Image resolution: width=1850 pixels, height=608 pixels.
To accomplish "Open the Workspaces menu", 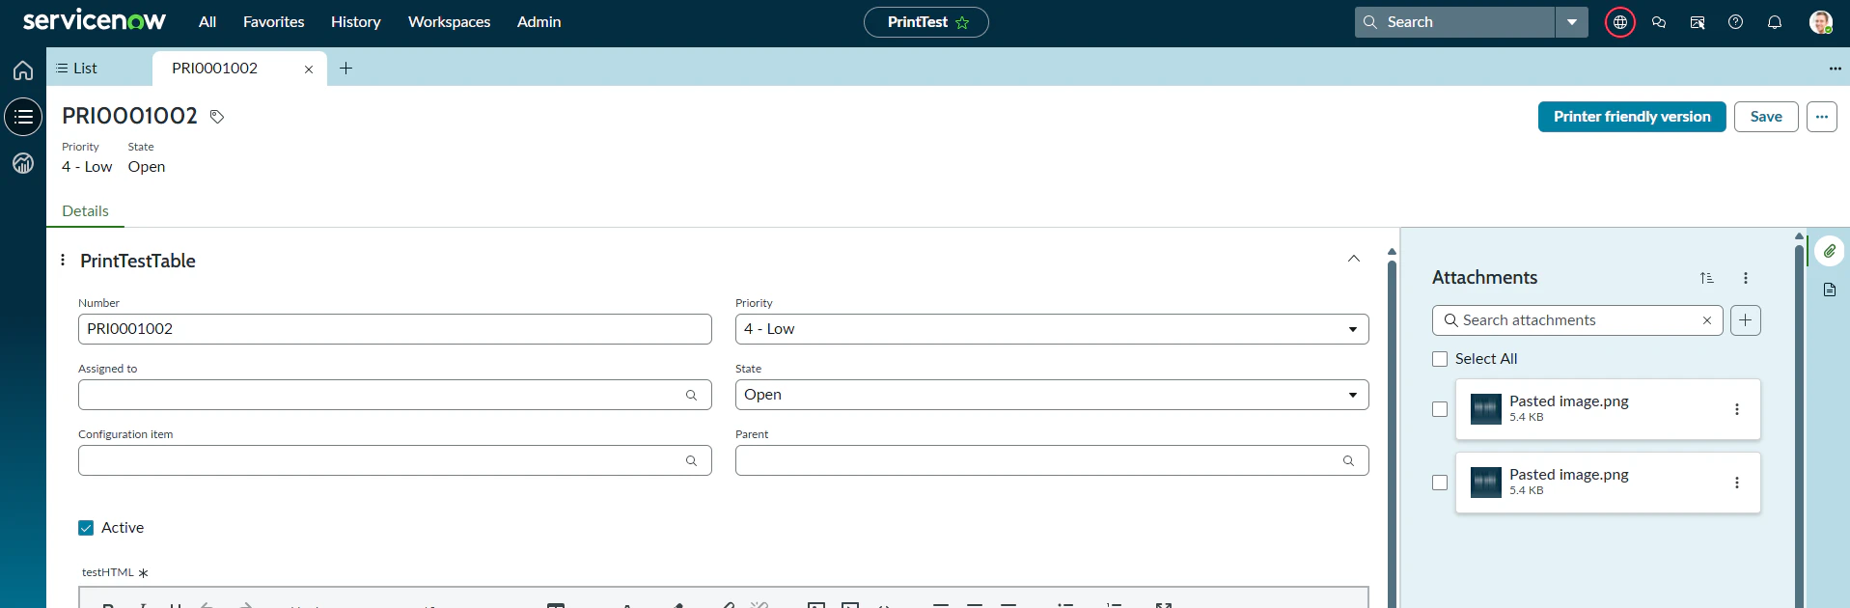I will point(450,21).
